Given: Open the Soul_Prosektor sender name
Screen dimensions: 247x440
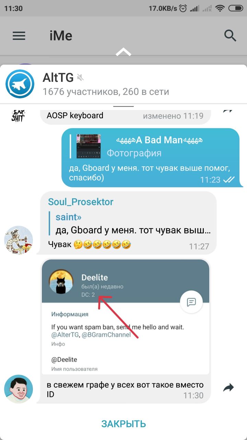Looking at the screenshot, I should (81, 202).
